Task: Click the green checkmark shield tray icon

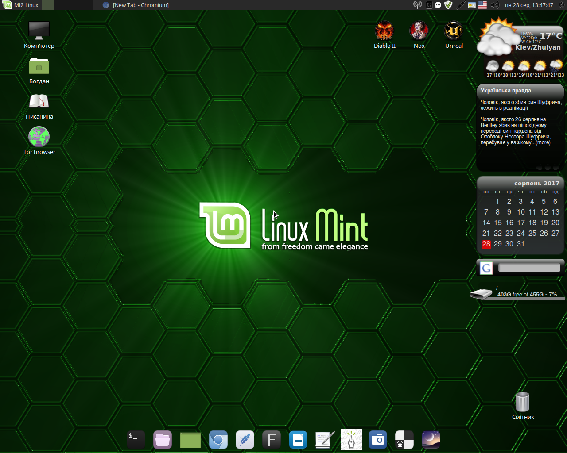Action: (448, 5)
